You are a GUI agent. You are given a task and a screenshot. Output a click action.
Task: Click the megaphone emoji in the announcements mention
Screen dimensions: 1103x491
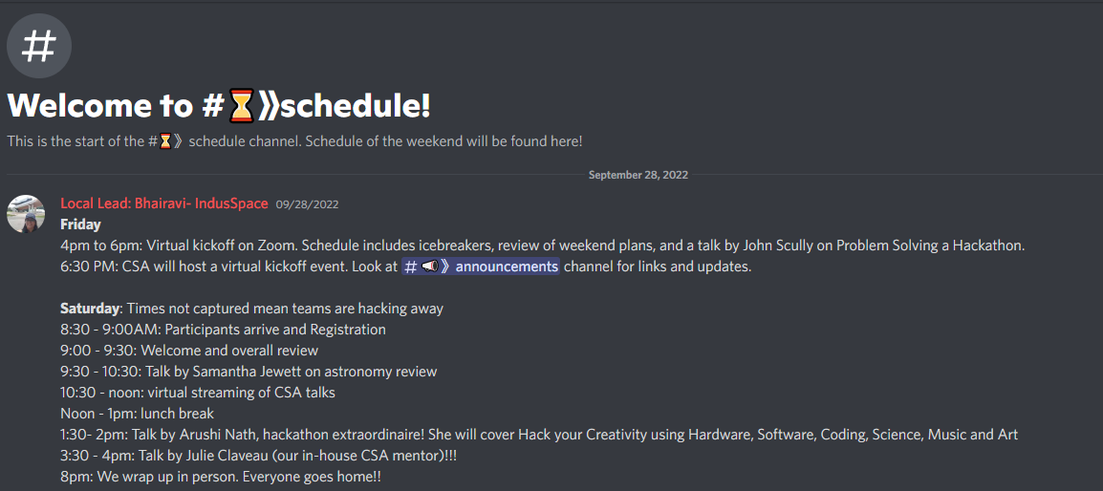429,267
